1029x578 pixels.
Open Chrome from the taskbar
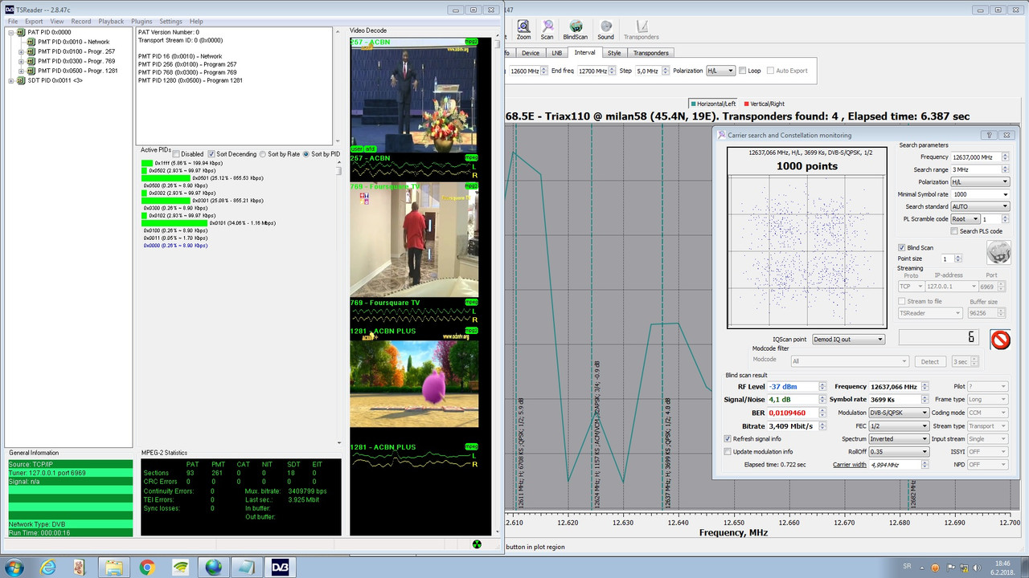146,567
